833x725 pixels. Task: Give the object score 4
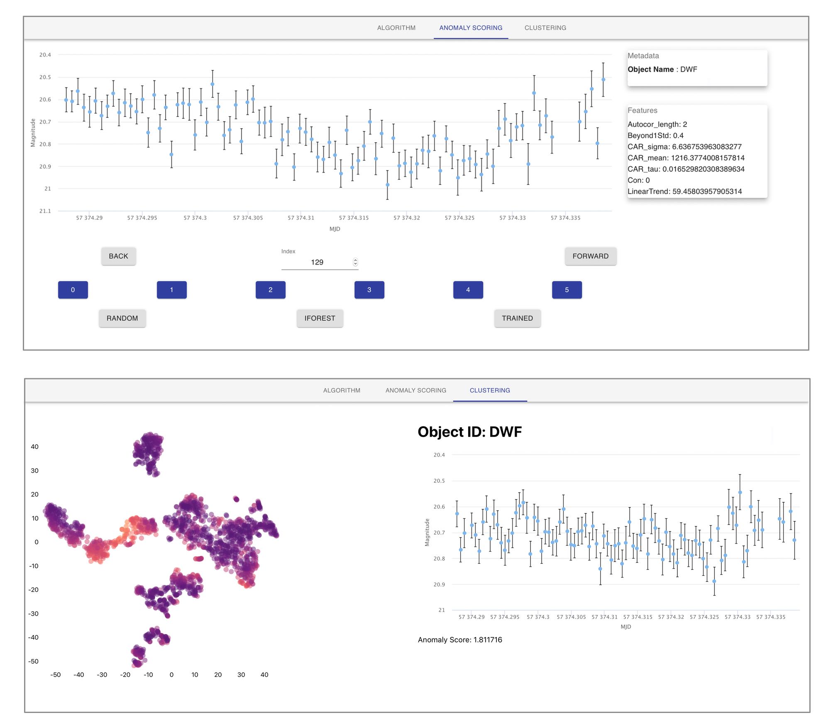468,290
